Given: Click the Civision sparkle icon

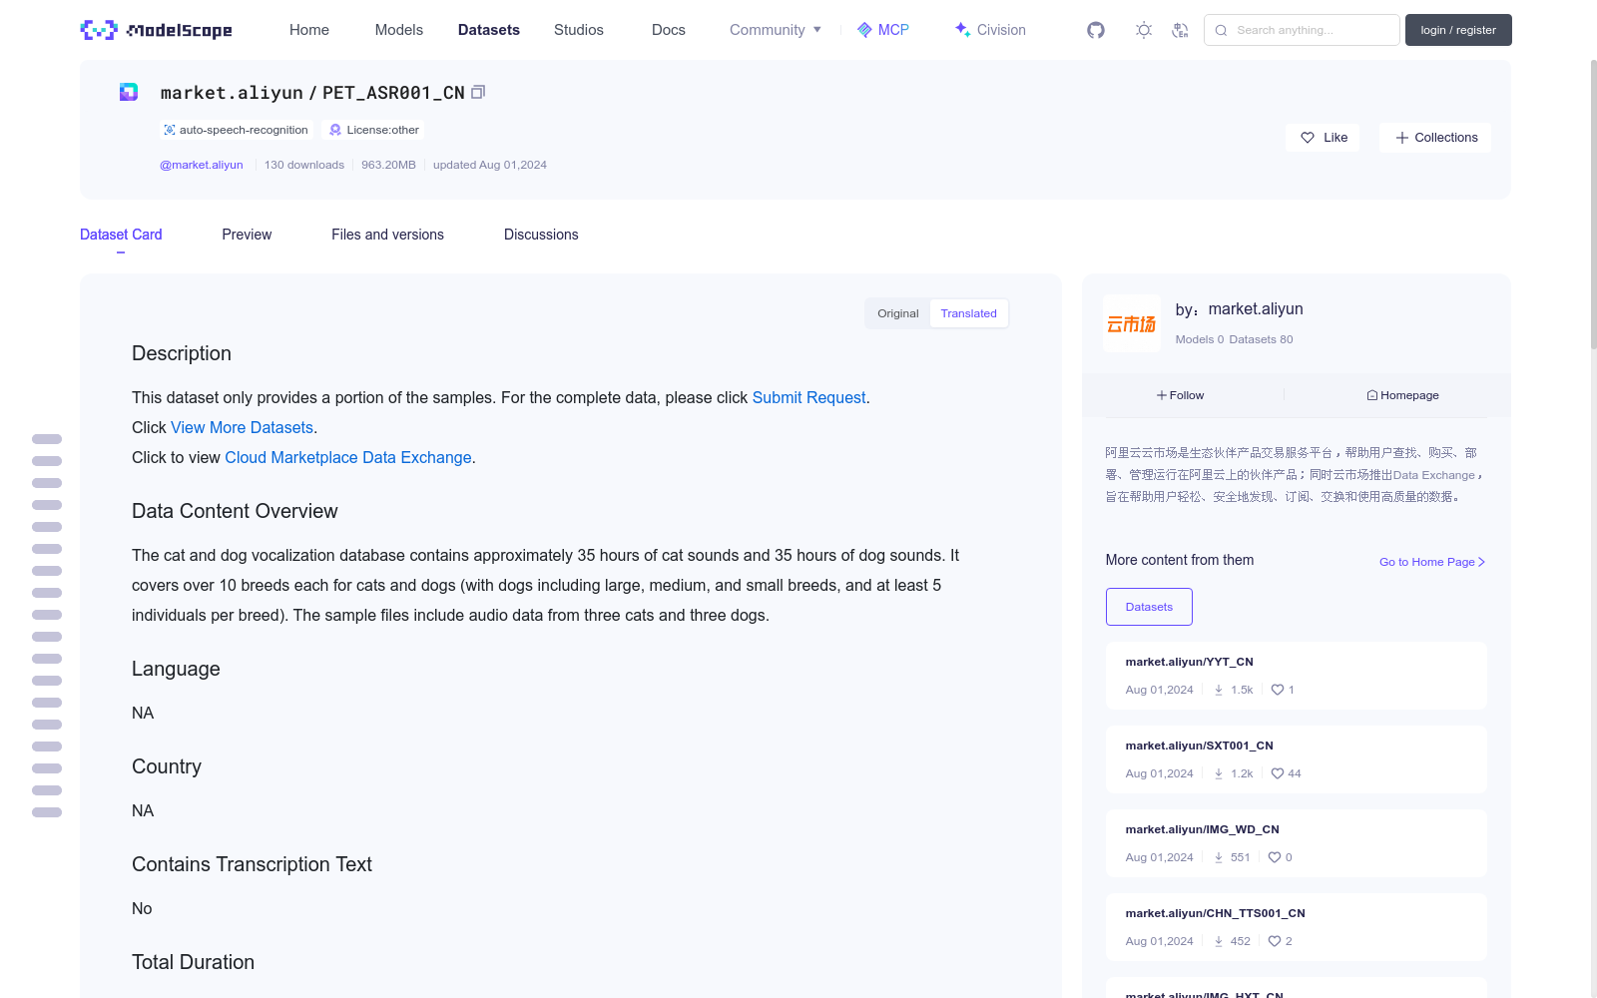Looking at the screenshot, I should [962, 30].
